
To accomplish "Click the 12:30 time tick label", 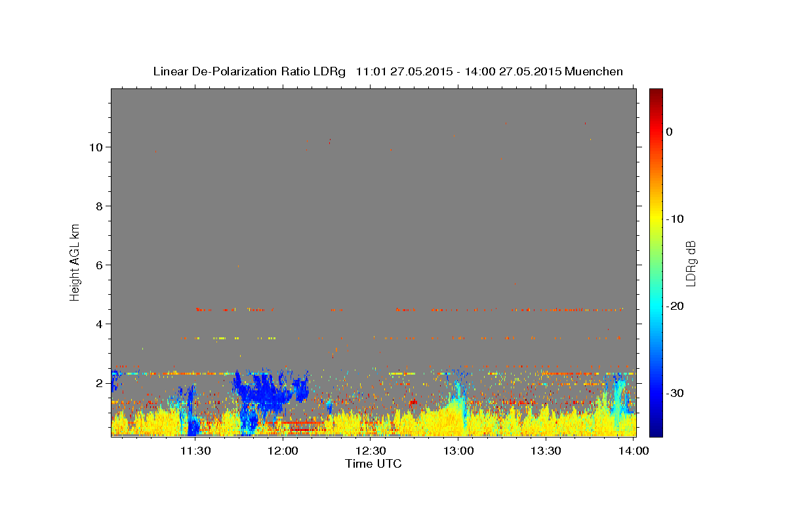I will [x=371, y=451].
